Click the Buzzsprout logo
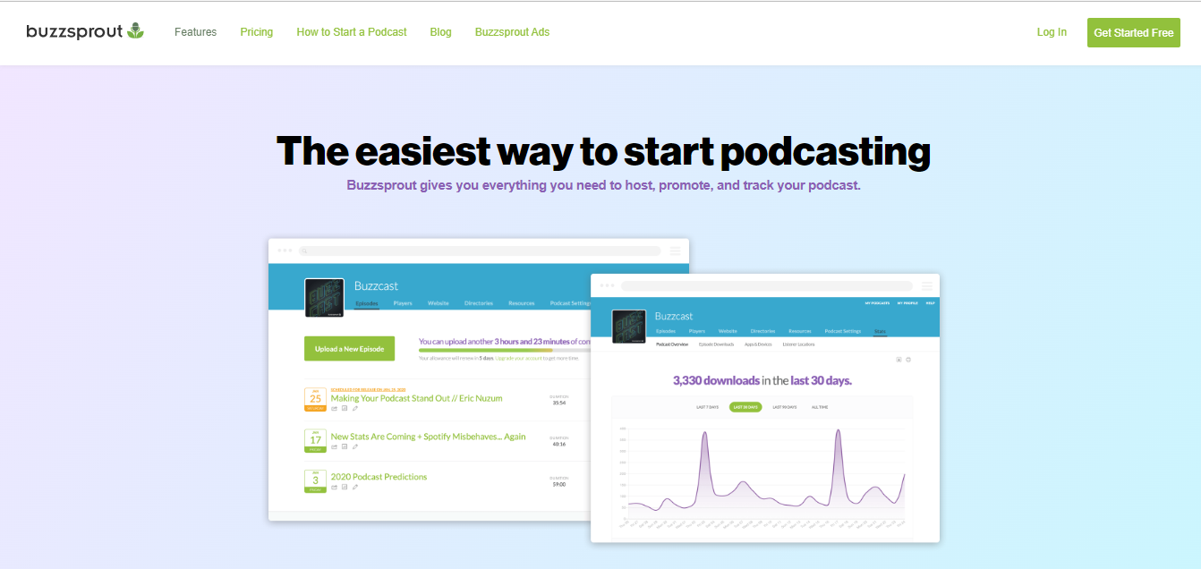1201x569 pixels. click(x=85, y=31)
